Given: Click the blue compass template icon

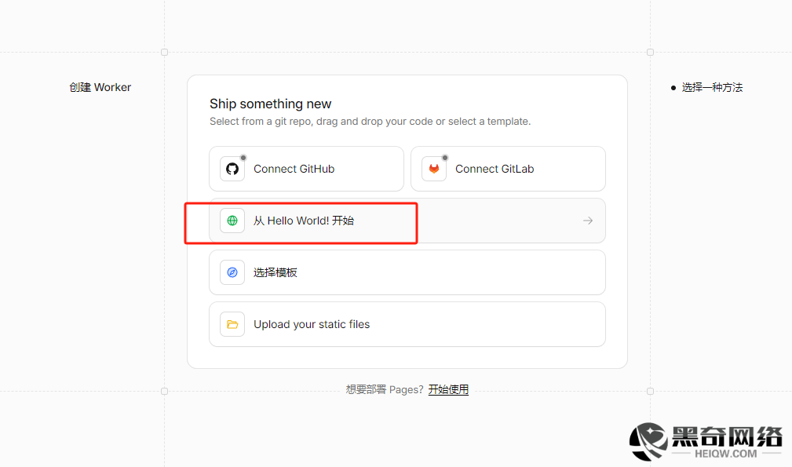Looking at the screenshot, I should coord(232,272).
